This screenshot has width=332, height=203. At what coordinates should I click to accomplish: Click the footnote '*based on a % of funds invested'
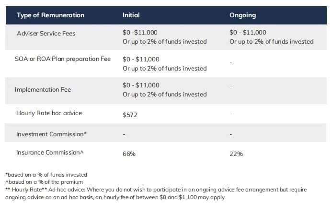coord(46,175)
